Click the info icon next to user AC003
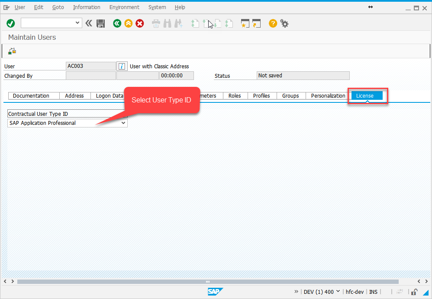 click(x=122, y=66)
